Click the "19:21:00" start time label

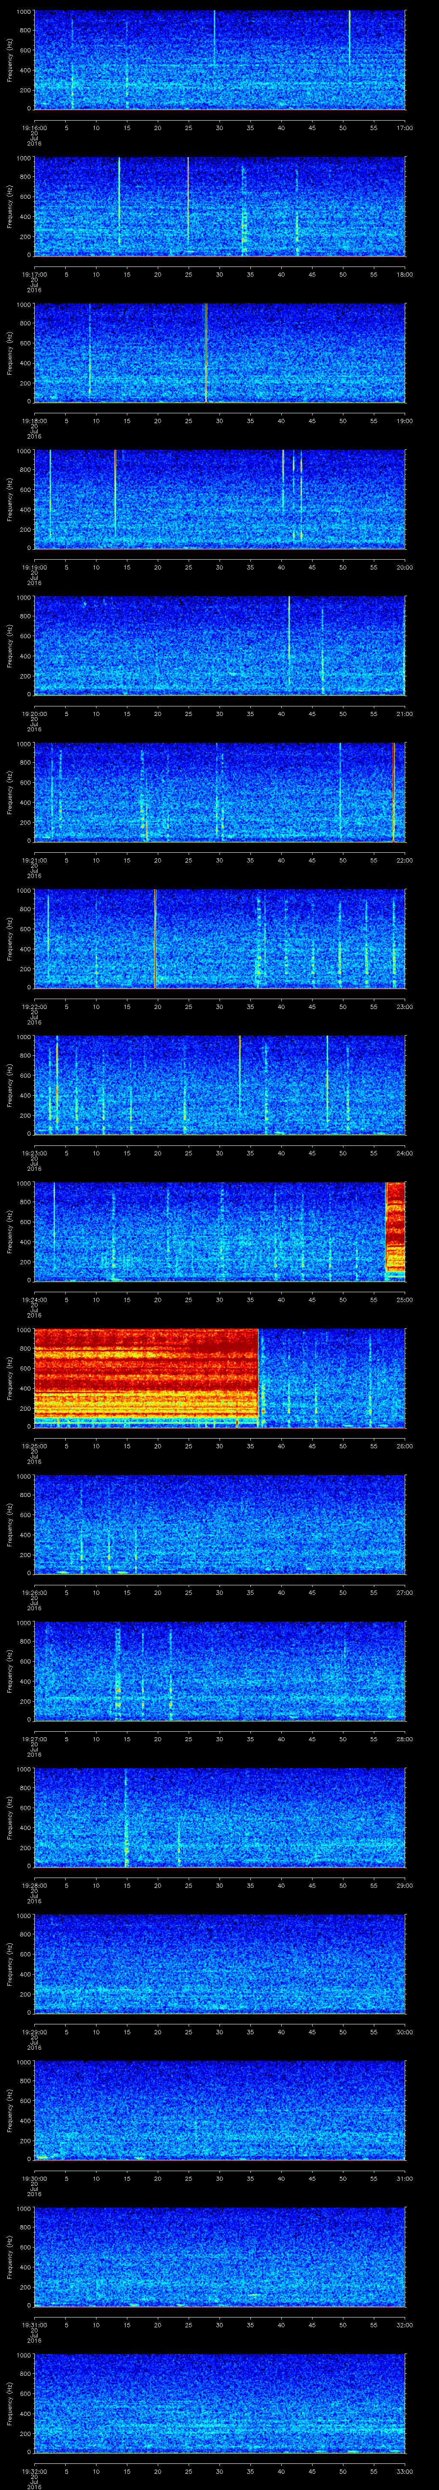tap(34, 860)
